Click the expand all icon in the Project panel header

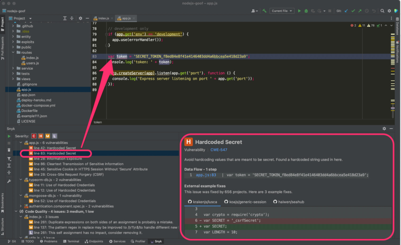coord(65,18)
